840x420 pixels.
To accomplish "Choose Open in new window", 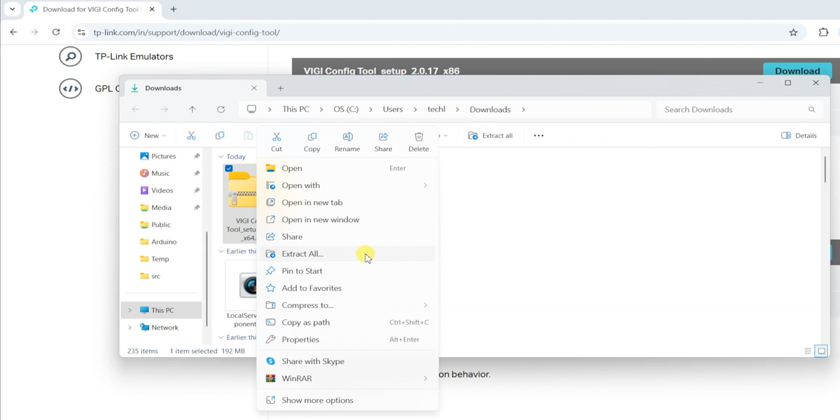I will click(x=347, y=220).
